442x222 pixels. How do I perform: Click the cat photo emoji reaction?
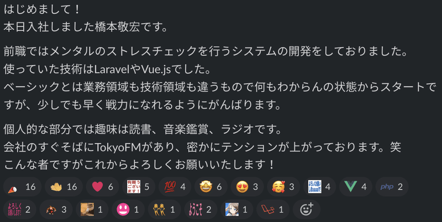92,209
